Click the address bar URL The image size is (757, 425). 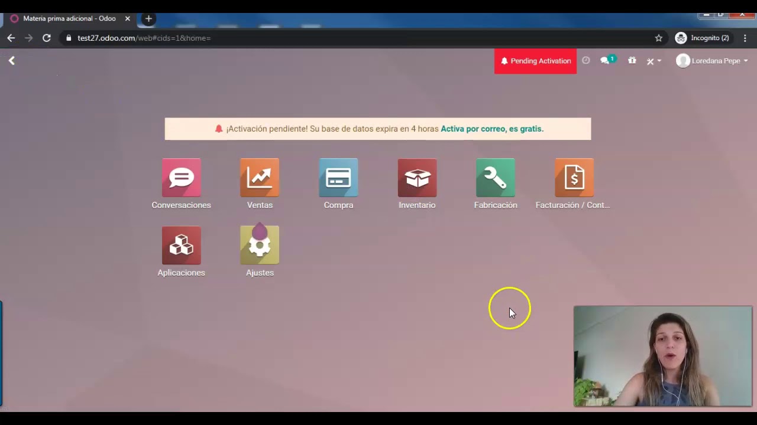[144, 38]
